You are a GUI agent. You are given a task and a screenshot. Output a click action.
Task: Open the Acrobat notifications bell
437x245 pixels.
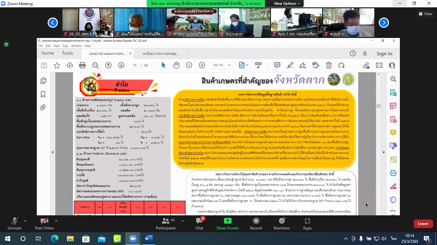365,53
